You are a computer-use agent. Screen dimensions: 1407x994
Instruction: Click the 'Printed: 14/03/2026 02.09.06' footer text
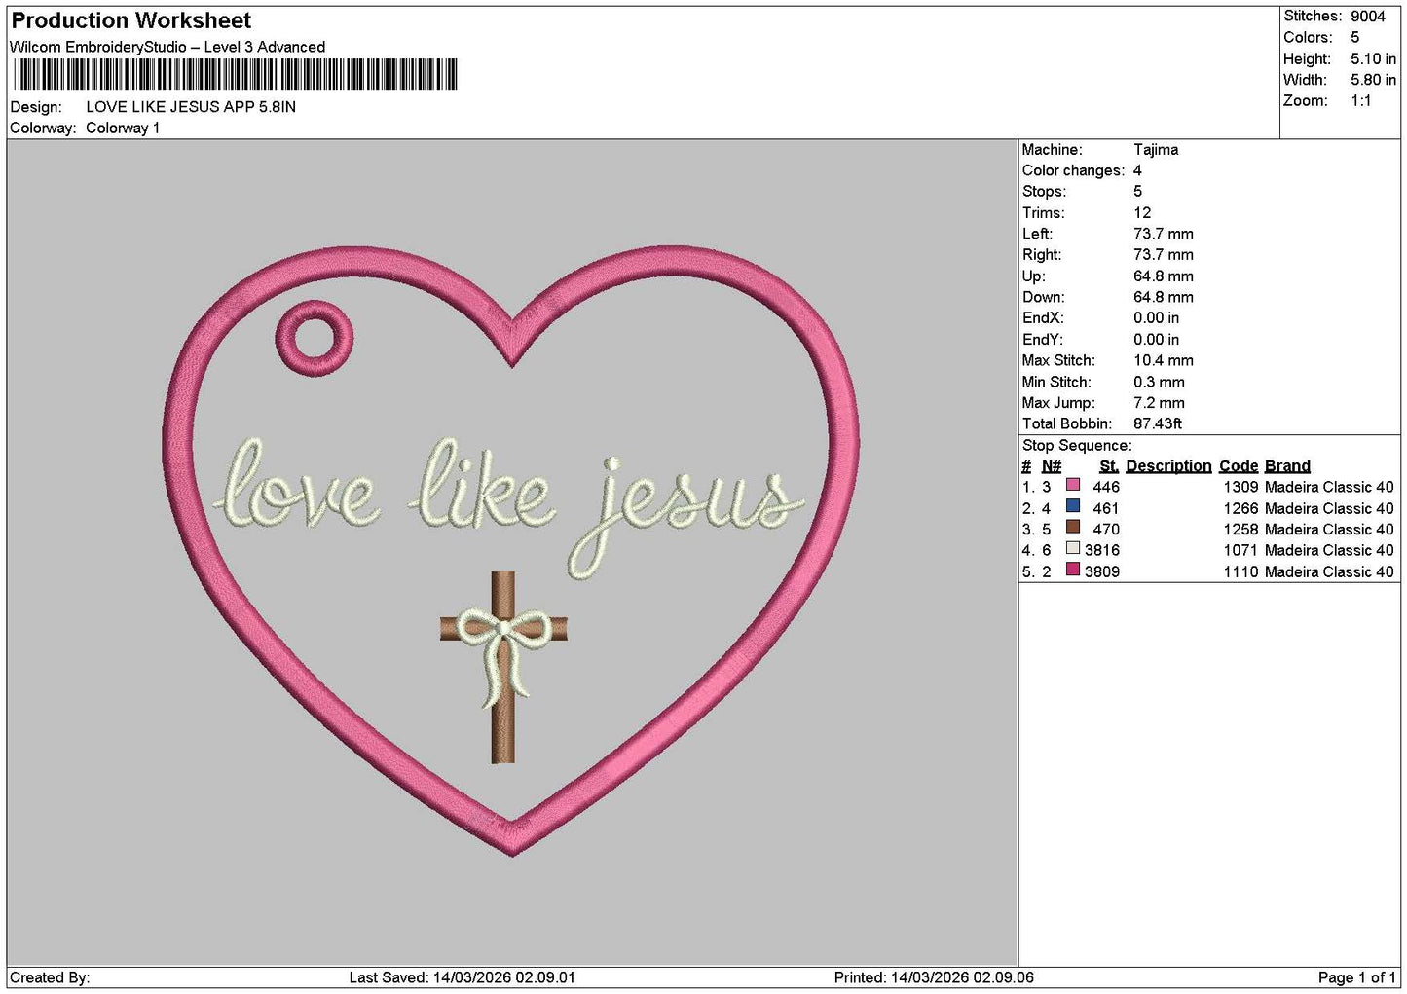[934, 977]
